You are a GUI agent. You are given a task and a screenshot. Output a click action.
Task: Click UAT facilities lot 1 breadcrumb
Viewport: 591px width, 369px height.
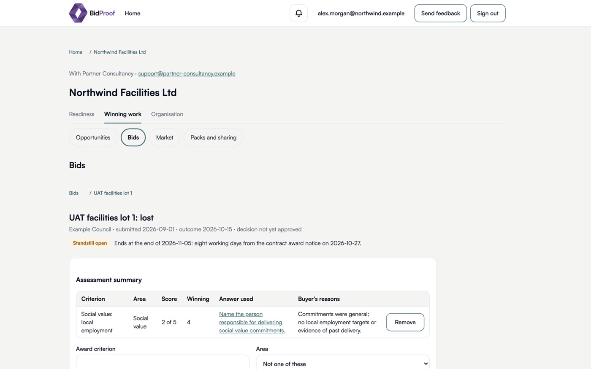[x=113, y=193]
